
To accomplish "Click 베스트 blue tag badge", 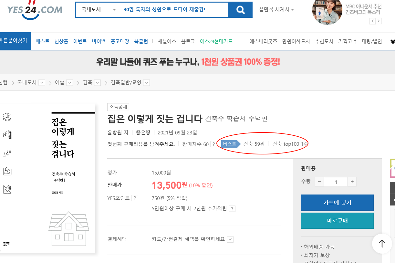I will pos(231,144).
